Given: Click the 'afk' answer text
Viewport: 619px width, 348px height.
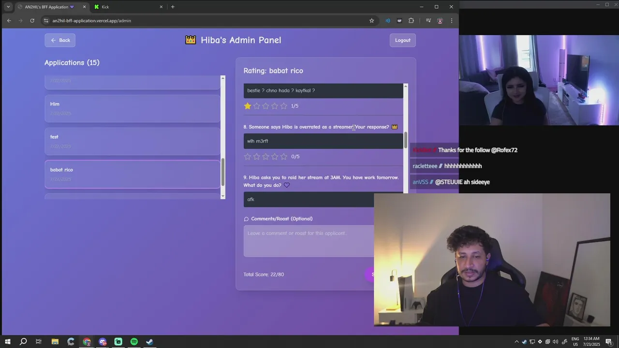Looking at the screenshot, I should pos(251,200).
